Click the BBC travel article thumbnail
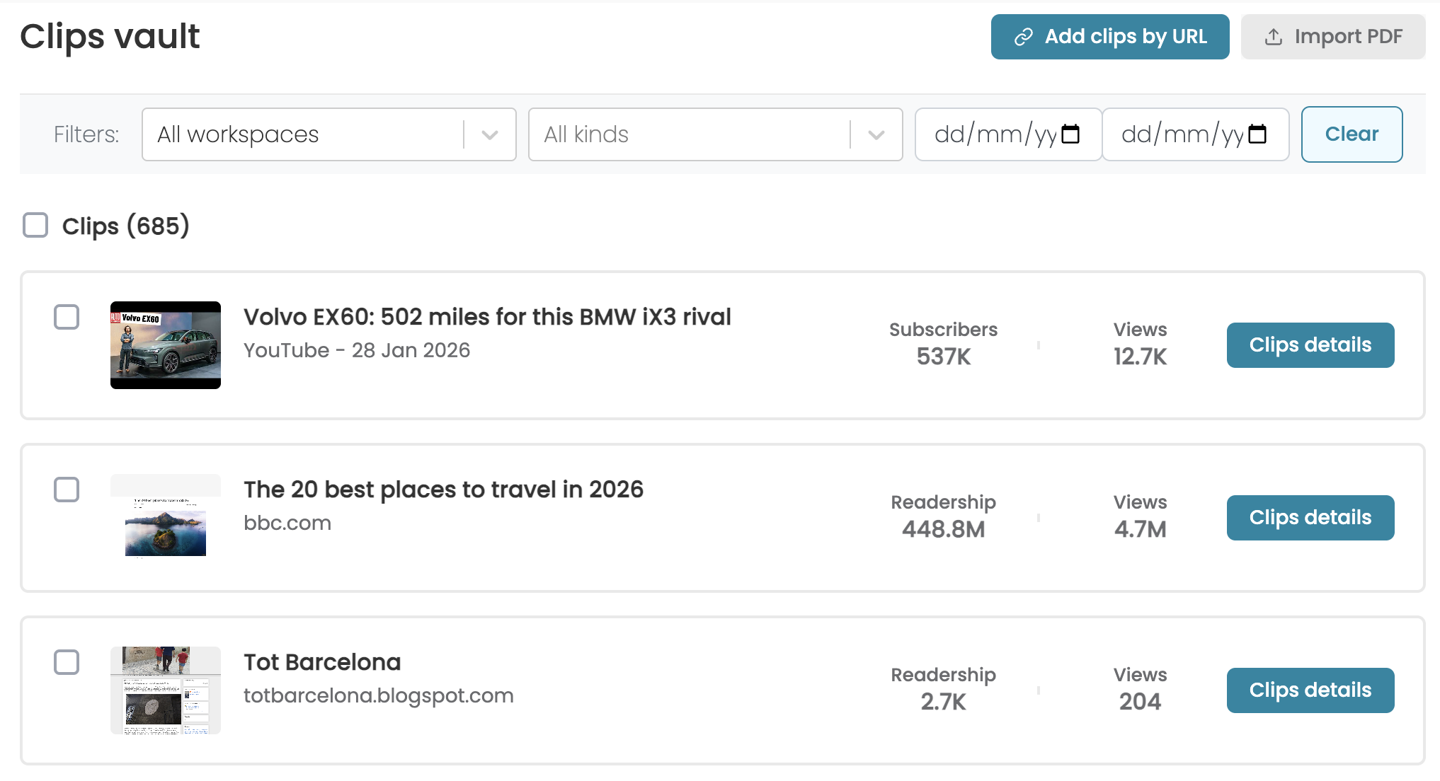The image size is (1440, 781). point(166,518)
